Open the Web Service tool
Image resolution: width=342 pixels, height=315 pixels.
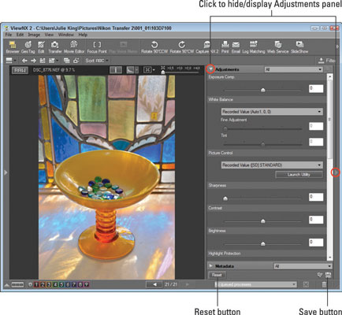point(277,47)
